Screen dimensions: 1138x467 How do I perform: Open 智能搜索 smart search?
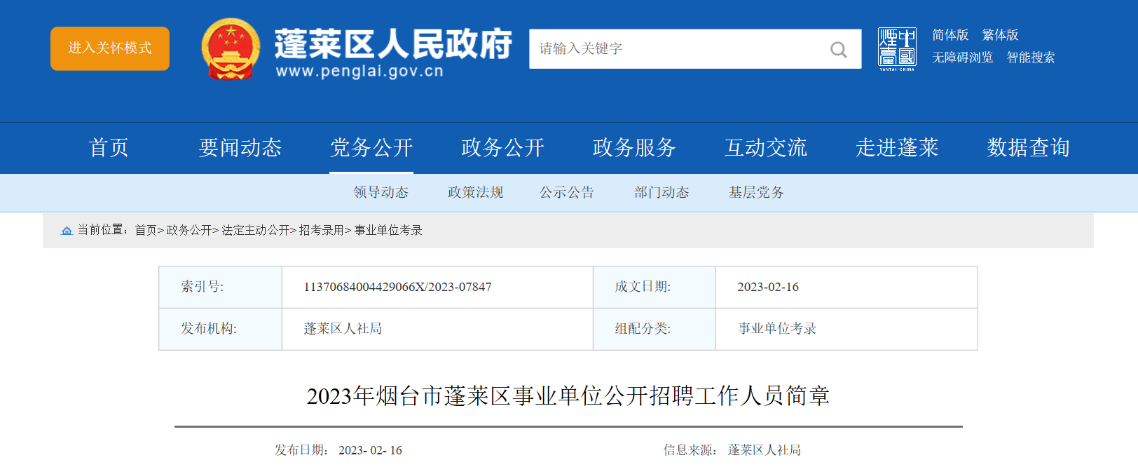[x=1031, y=57]
